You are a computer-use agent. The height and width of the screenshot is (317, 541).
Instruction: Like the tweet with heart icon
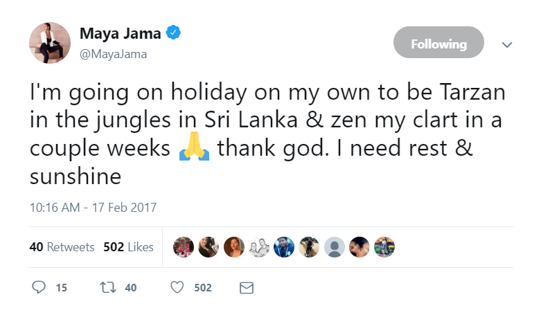coord(177,287)
